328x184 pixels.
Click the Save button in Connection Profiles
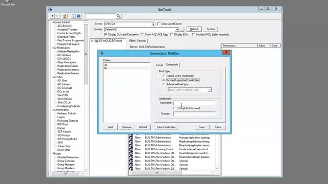(202, 127)
